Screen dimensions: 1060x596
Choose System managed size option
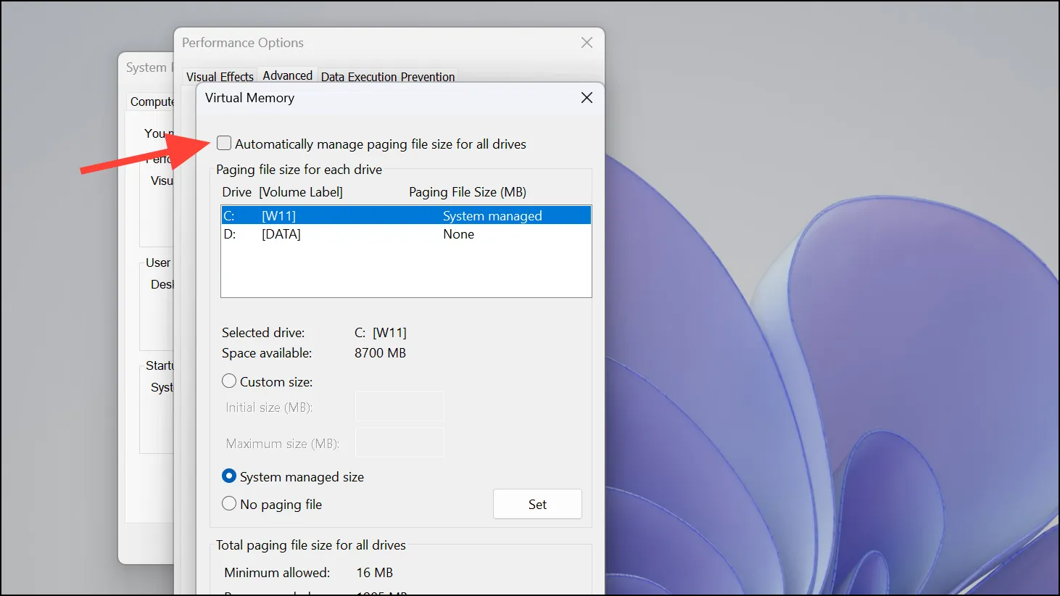229,476
